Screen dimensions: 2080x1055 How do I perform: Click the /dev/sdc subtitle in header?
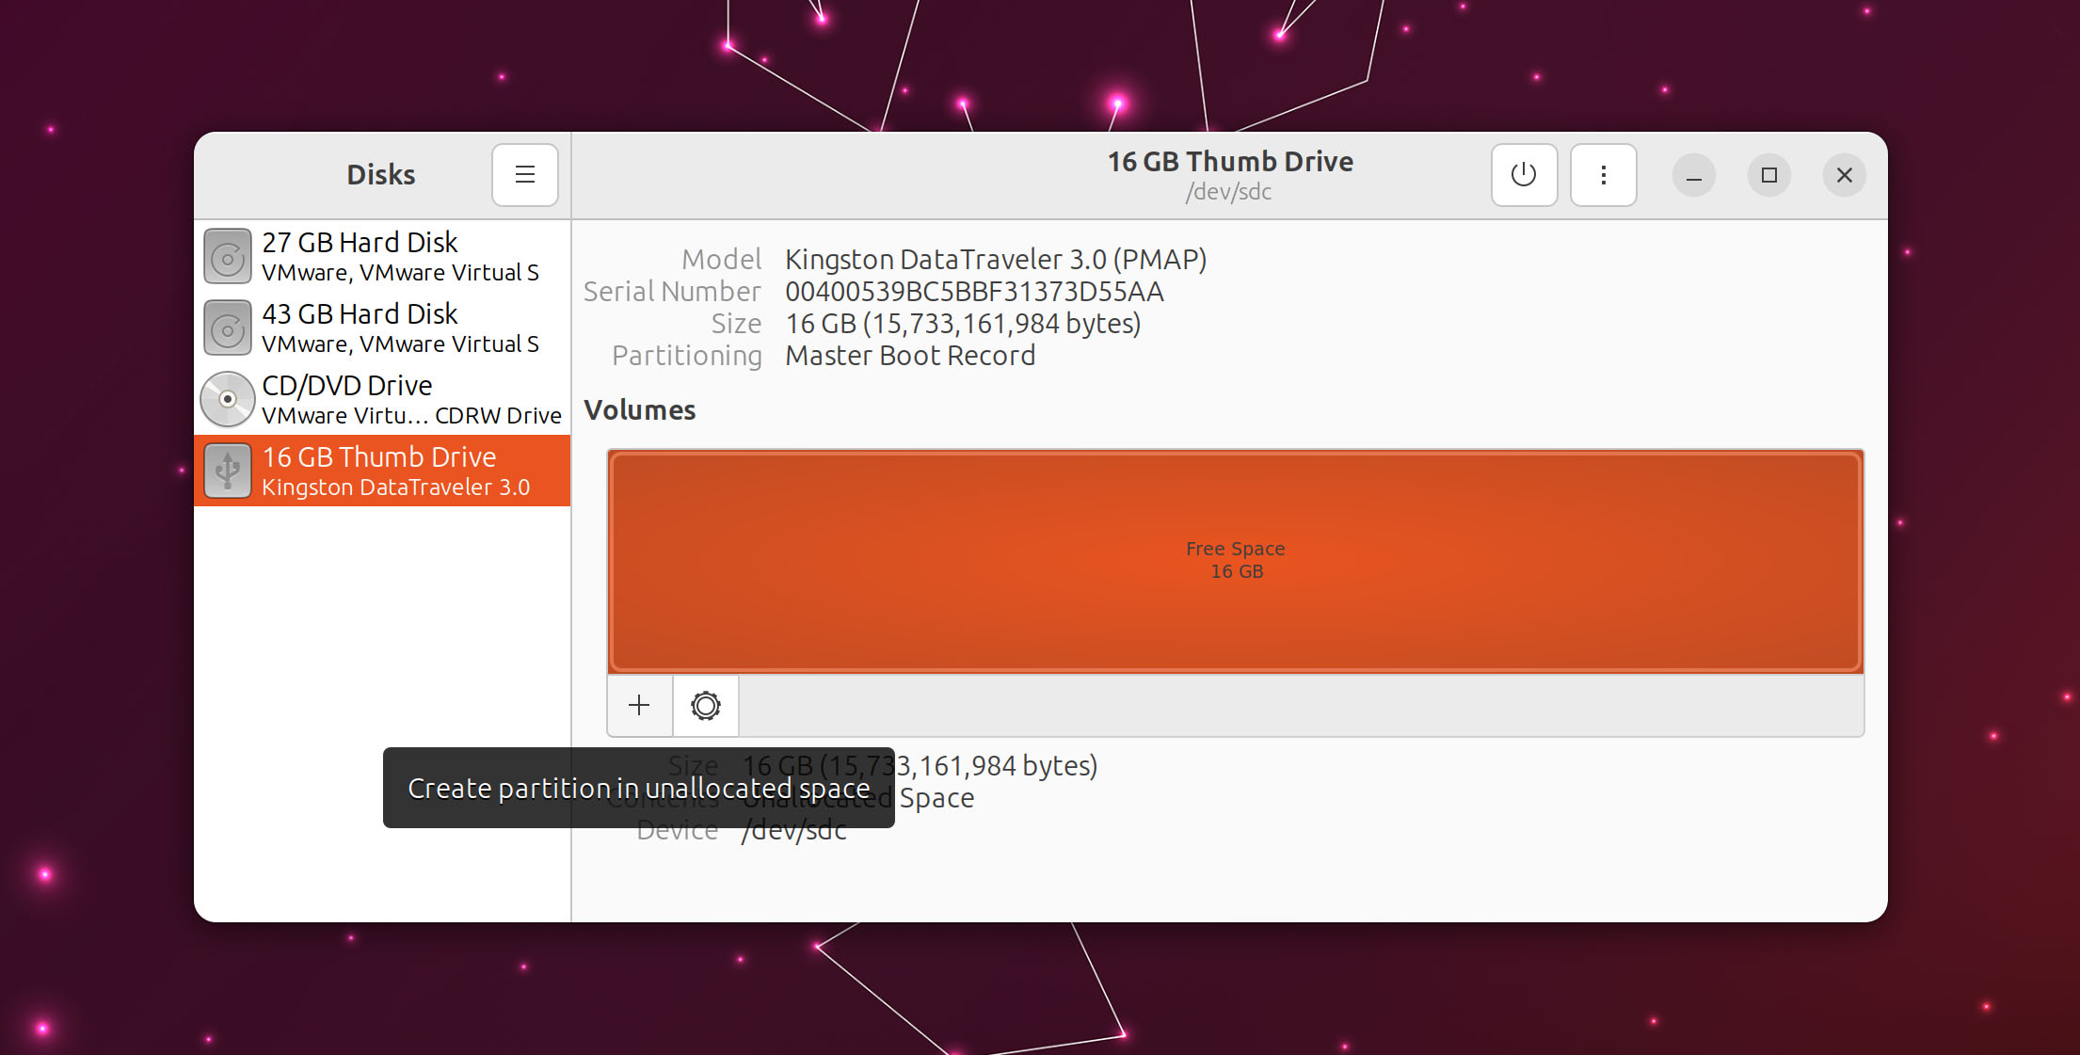pos(1229,192)
